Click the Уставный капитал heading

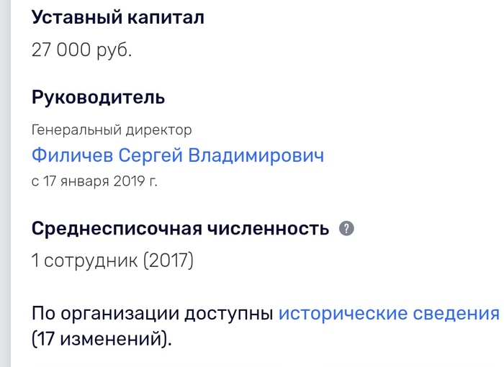118,19
